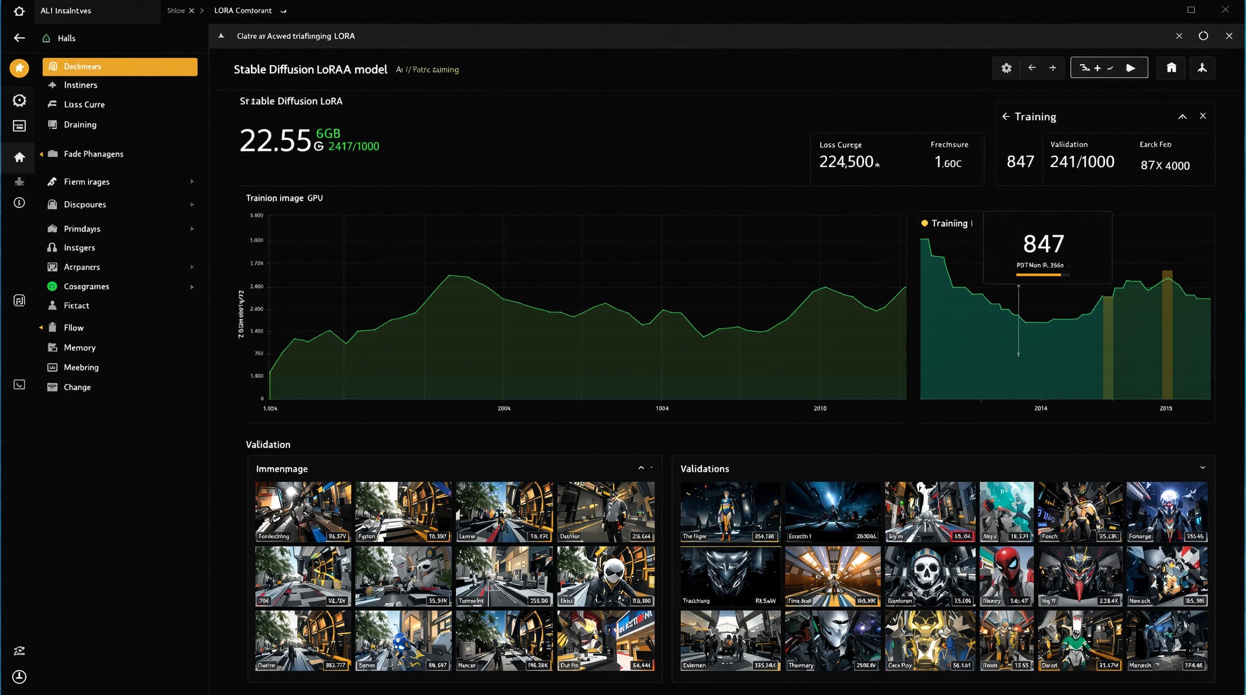This screenshot has height=695, width=1246.
Task: Open the skull Gunforan validation thumbnail
Action: 929,576
